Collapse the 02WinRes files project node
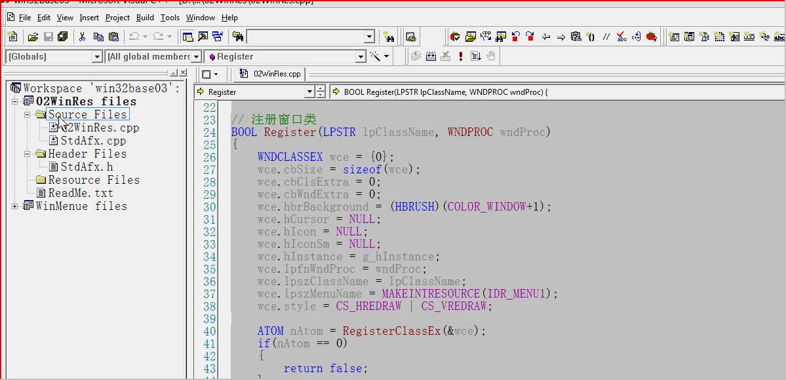 [x=14, y=101]
